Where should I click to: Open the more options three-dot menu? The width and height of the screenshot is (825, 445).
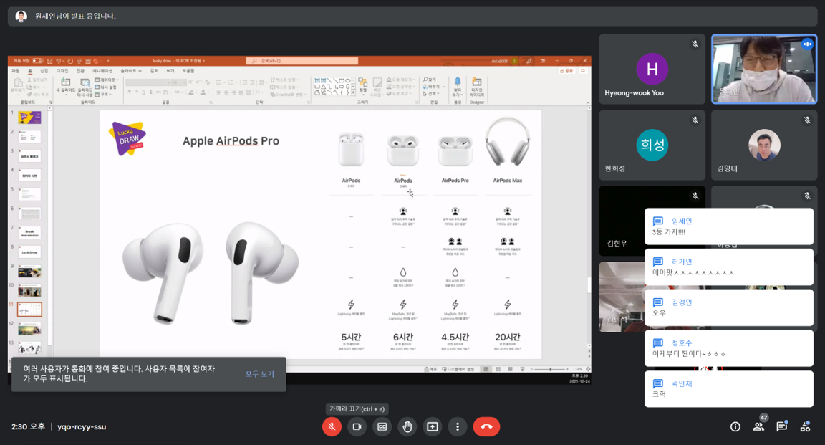(458, 426)
